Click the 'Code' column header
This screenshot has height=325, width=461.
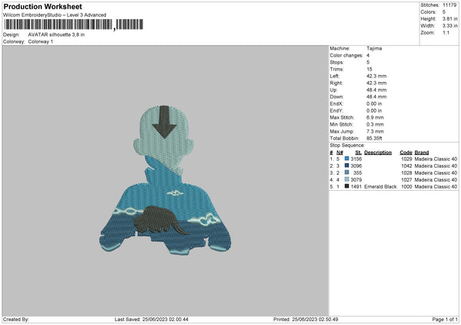pyautogui.click(x=406, y=153)
